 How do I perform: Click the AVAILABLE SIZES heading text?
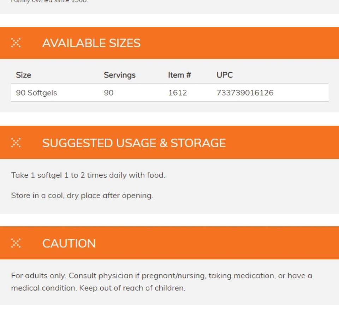[x=91, y=43]
